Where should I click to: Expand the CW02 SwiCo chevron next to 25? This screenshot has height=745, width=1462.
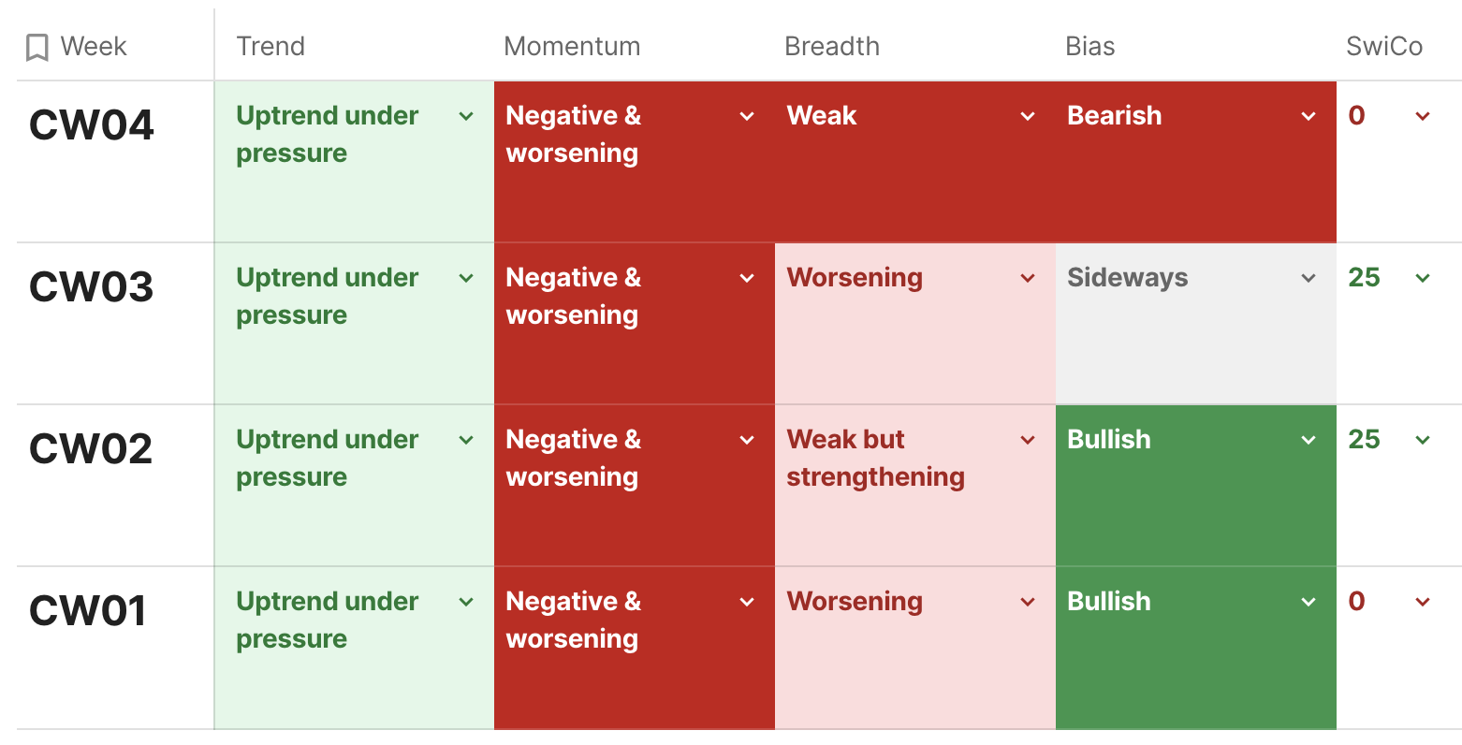tap(1423, 440)
